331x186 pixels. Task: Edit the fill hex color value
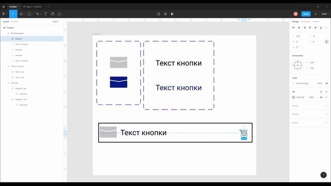pos(300,97)
